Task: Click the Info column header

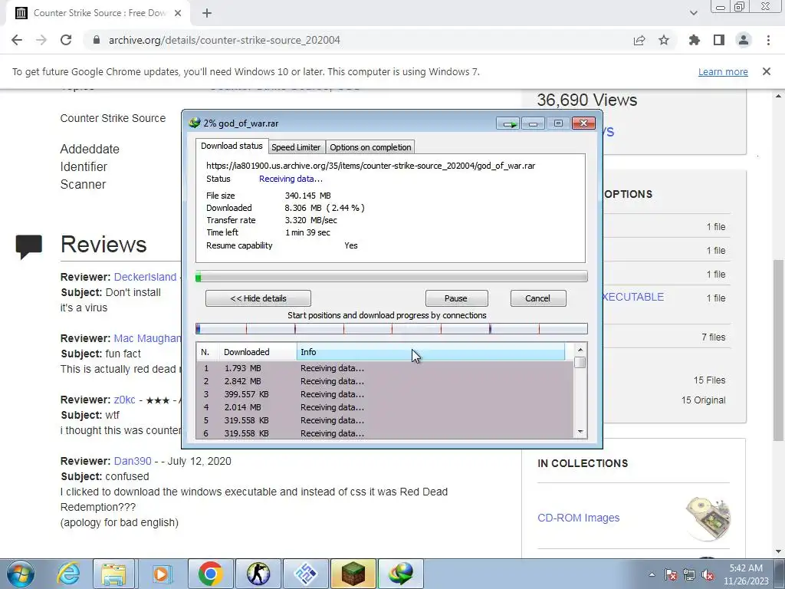Action: [431, 352]
